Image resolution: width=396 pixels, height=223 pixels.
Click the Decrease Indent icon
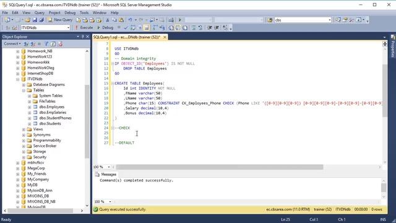coord(210,27)
